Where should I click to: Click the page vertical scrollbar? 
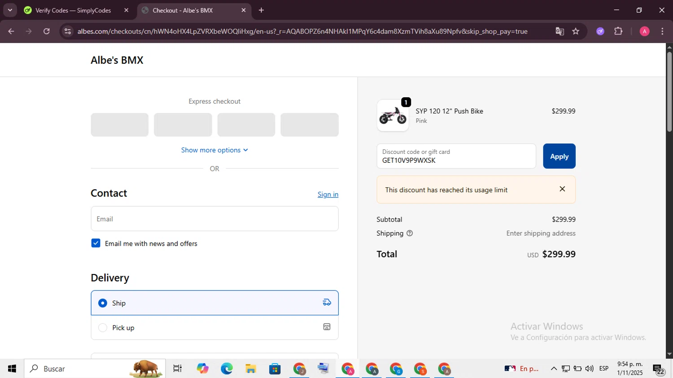[x=669, y=91]
